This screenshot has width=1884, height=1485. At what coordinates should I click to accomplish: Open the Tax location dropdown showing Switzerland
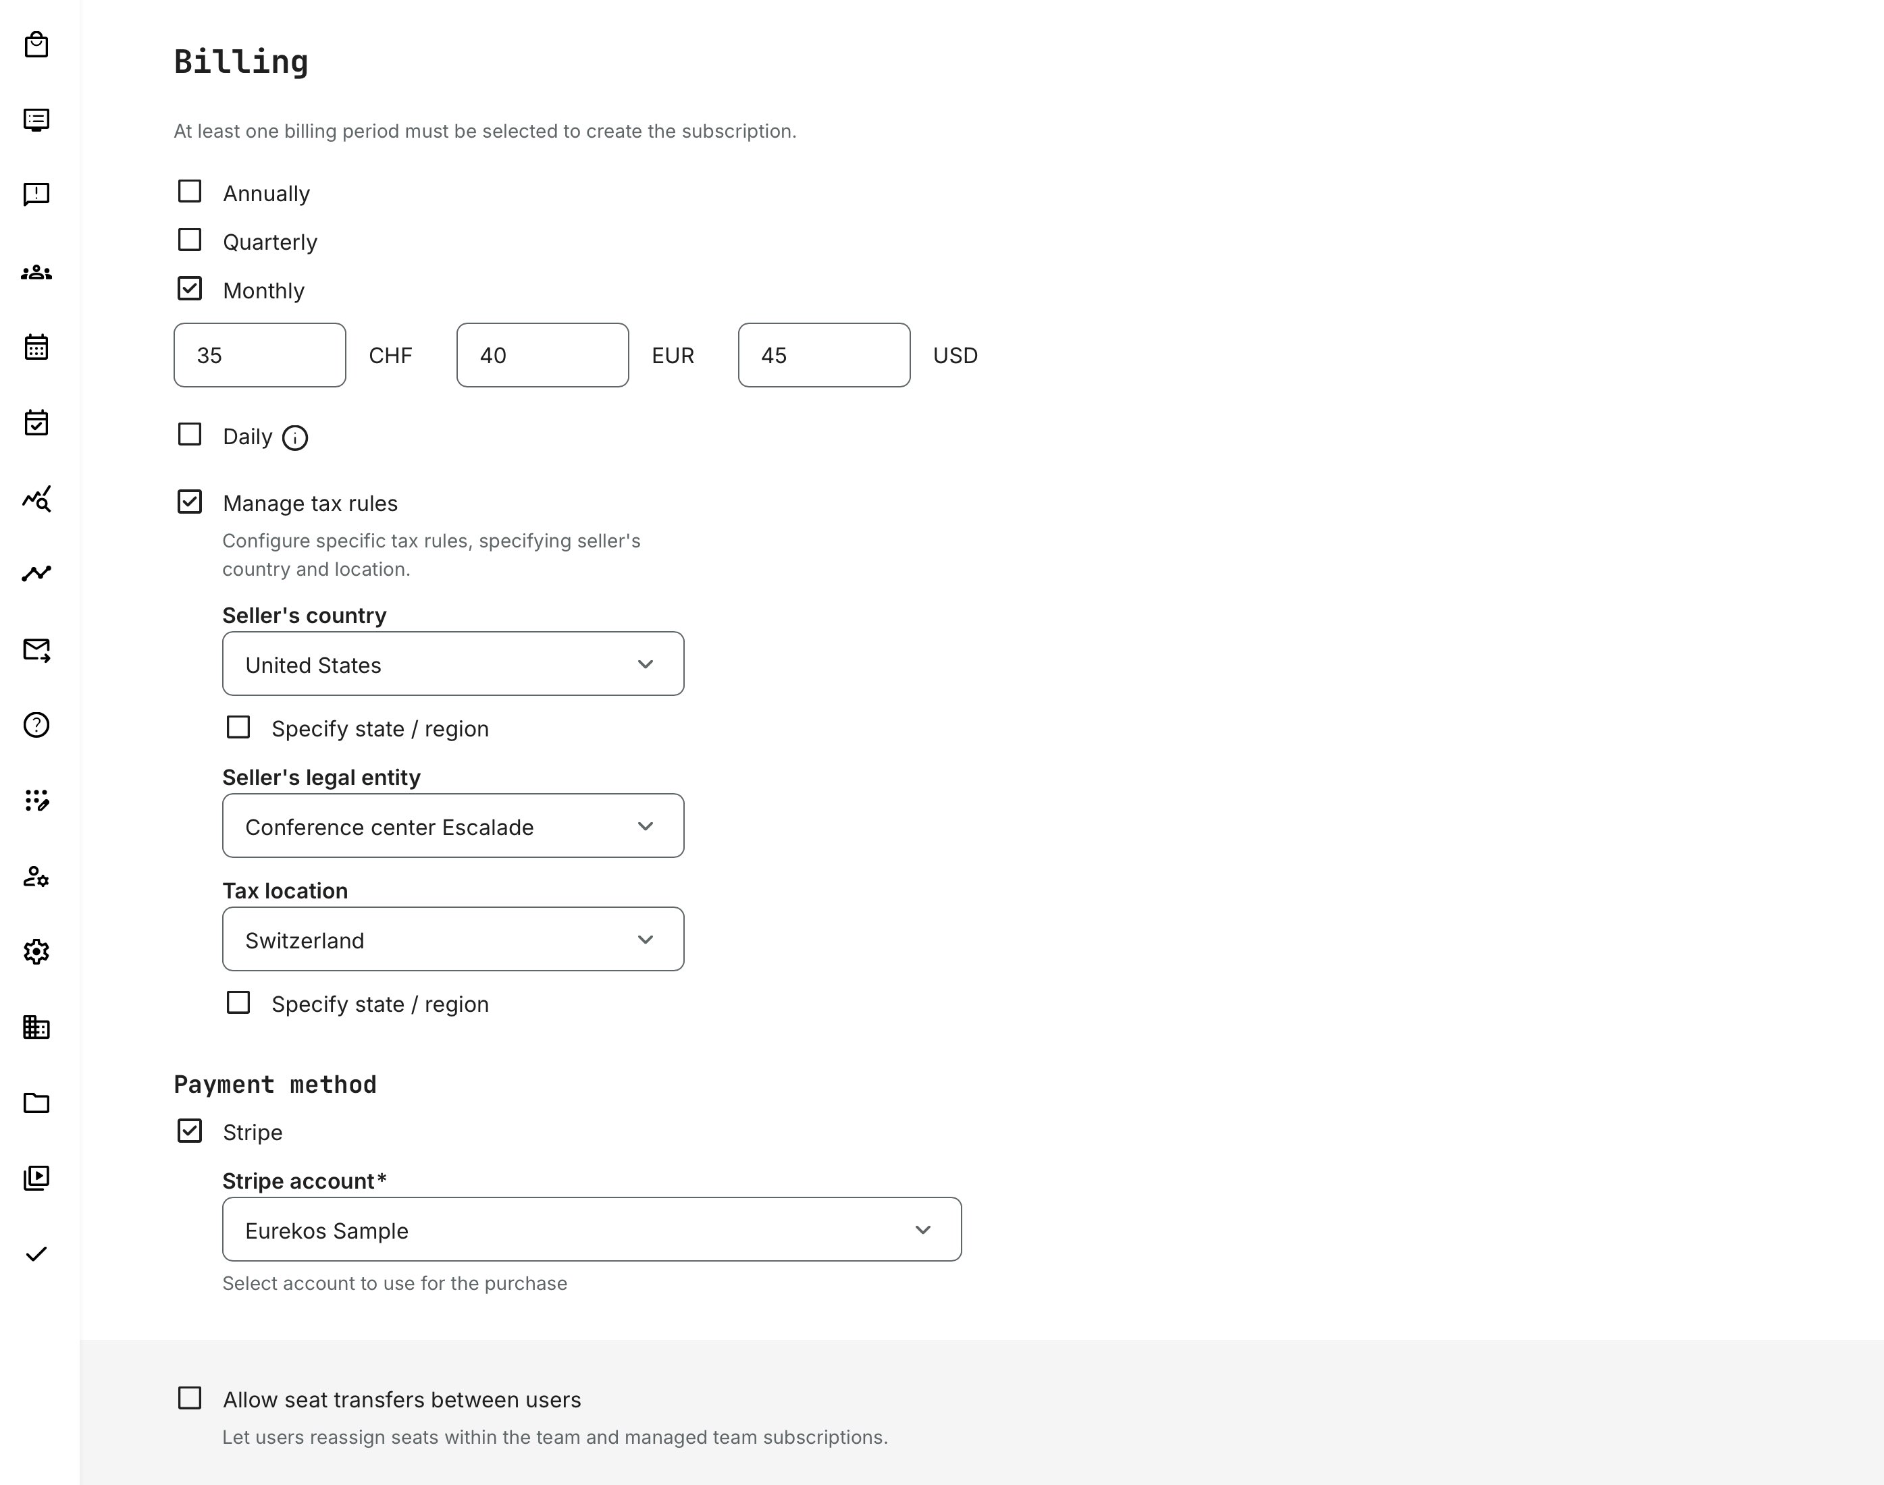[x=452, y=939]
